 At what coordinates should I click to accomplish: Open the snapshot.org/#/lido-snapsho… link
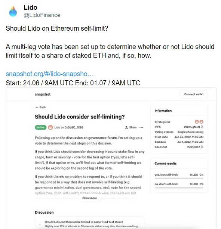coord(50,74)
